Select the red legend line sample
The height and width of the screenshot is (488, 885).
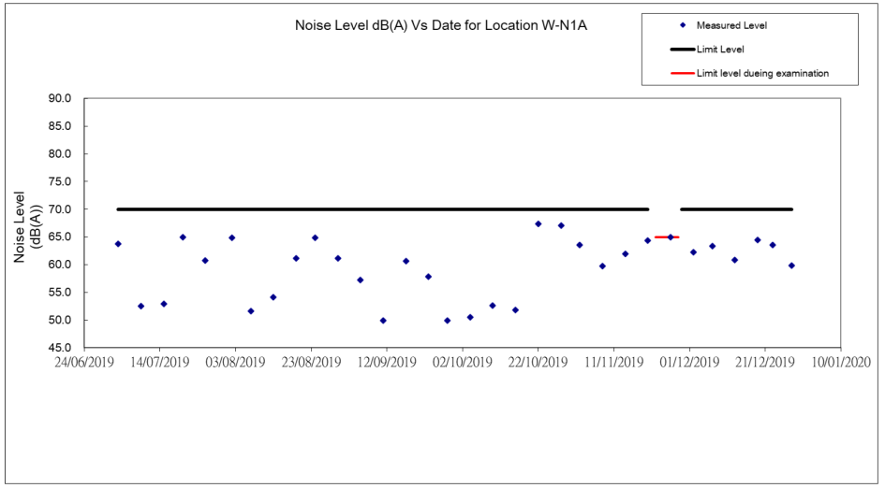click(682, 73)
